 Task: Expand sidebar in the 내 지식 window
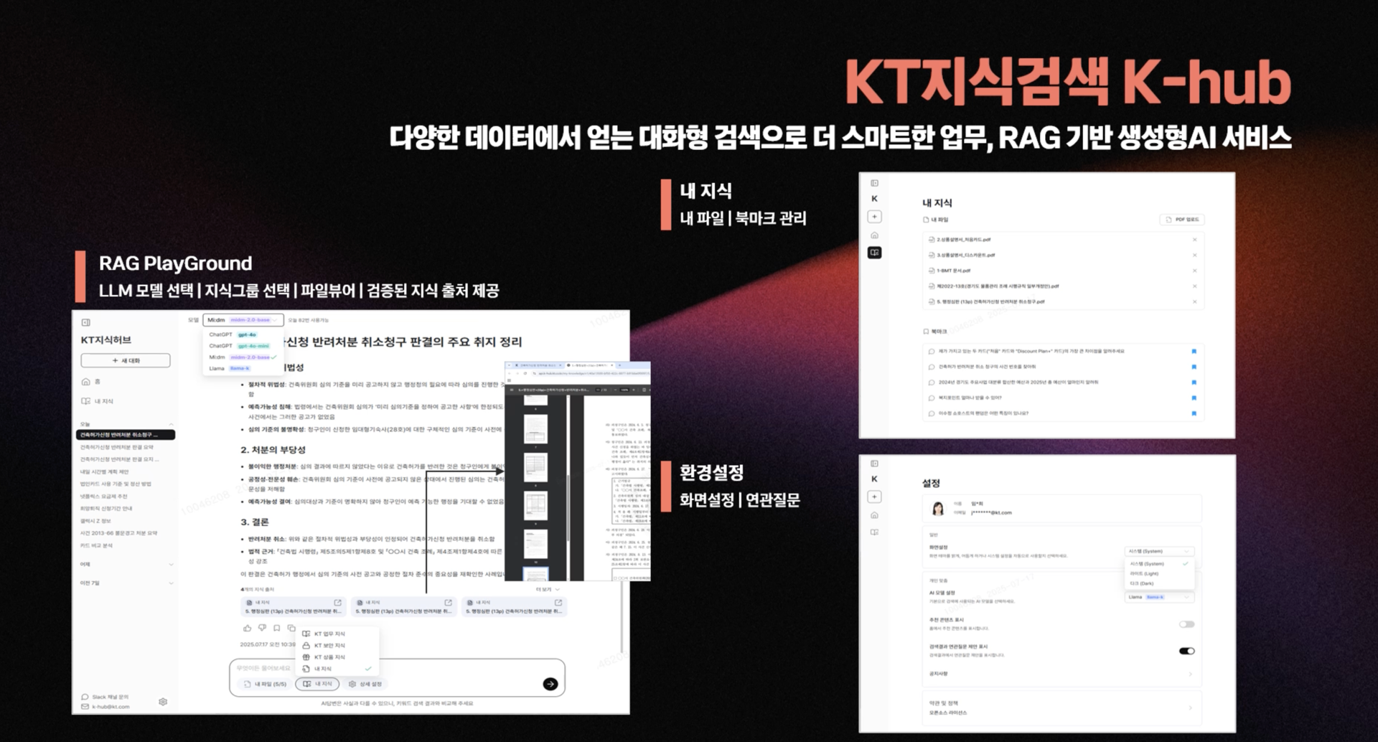coord(874,183)
